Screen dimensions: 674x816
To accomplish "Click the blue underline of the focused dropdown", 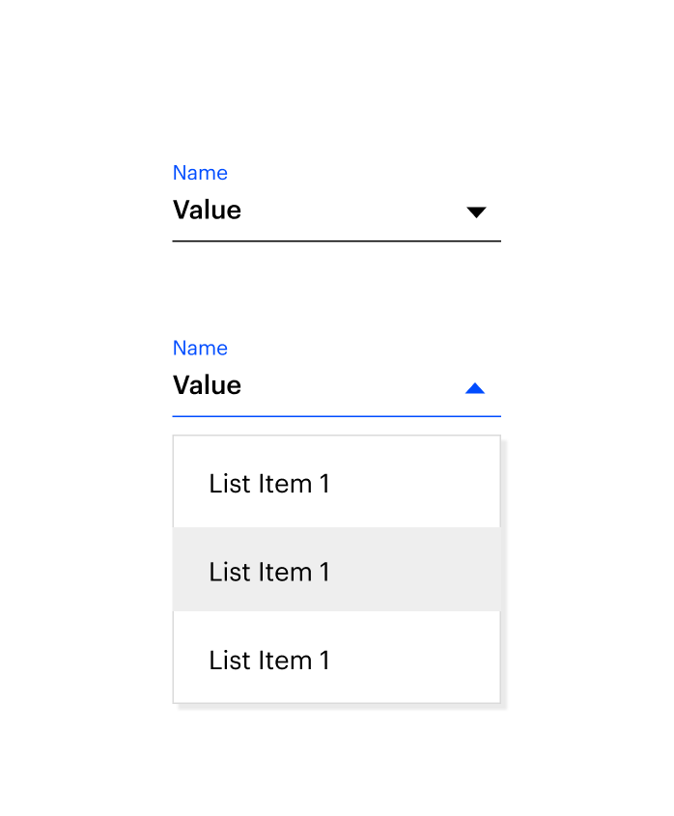I will [x=336, y=415].
